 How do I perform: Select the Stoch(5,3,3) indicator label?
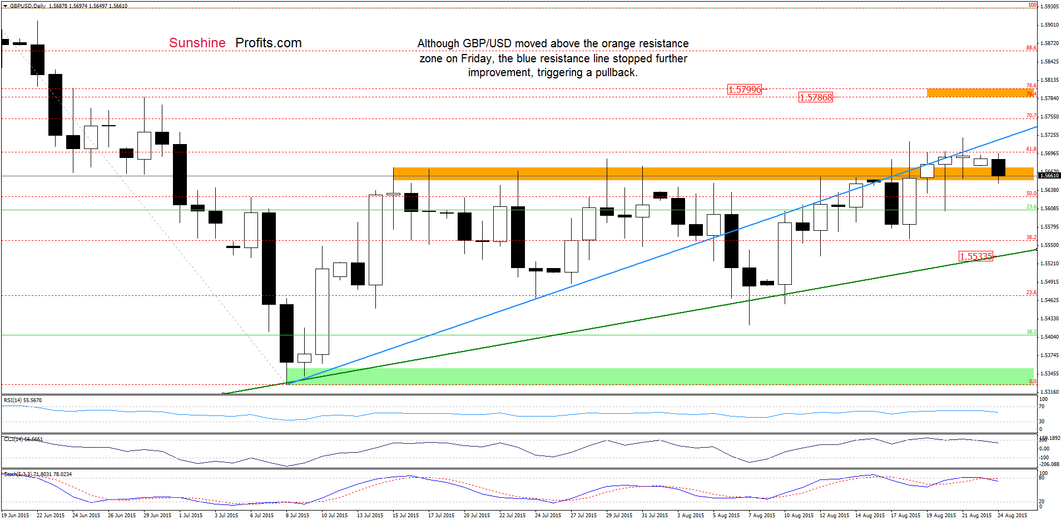(x=38, y=474)
